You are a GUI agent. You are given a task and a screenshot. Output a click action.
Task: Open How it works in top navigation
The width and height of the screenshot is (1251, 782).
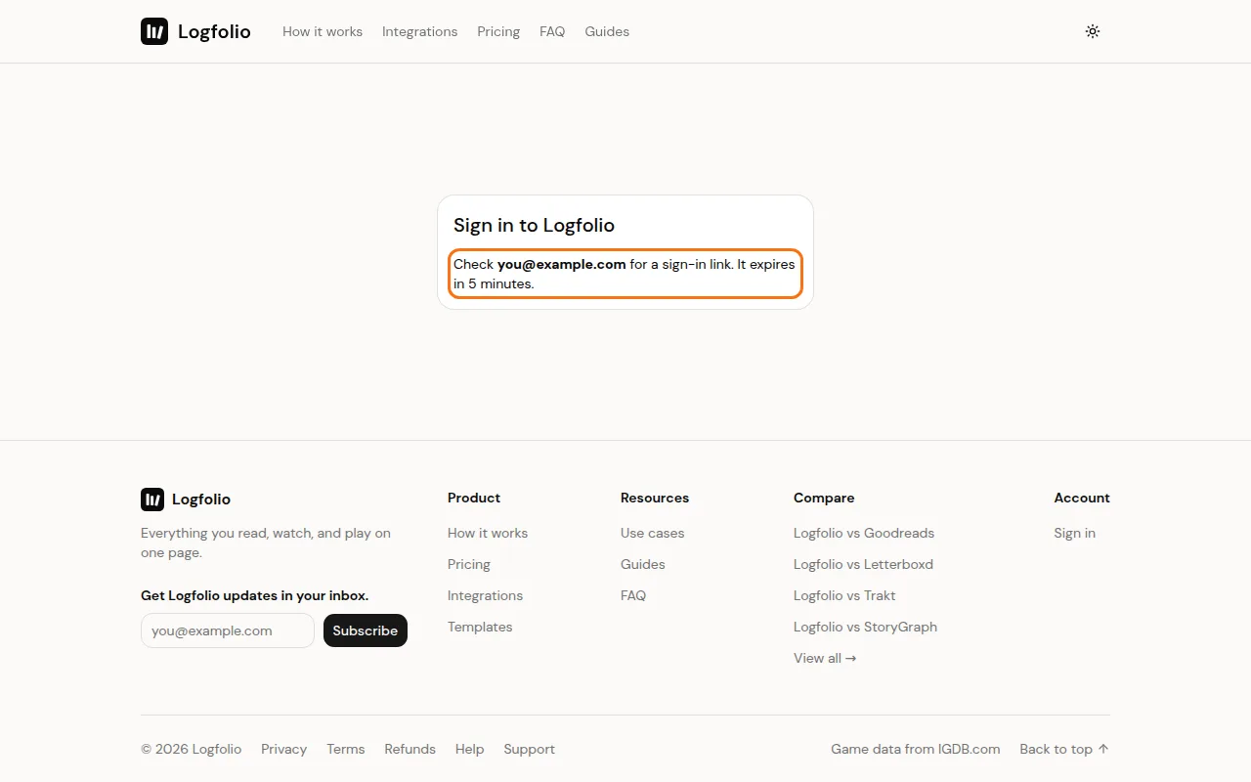tap(323, 31)
